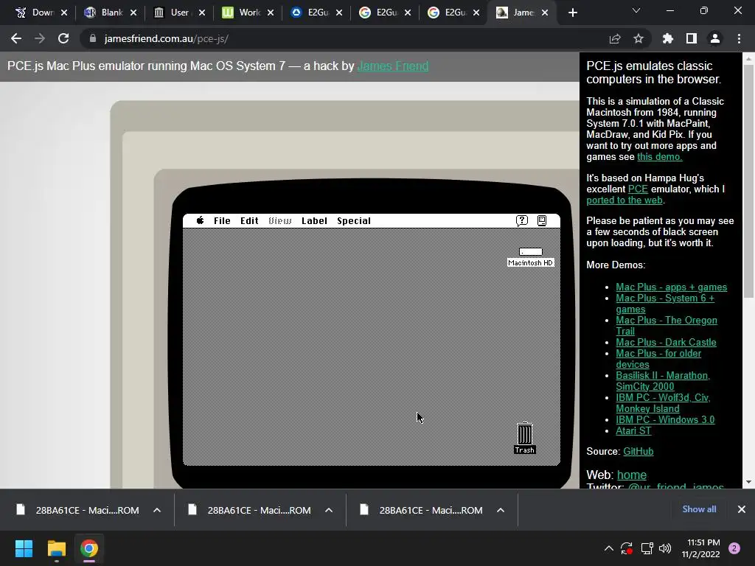755x566 pixels.
Task: Open the Atari ST demo link
Action: point(633,430)
